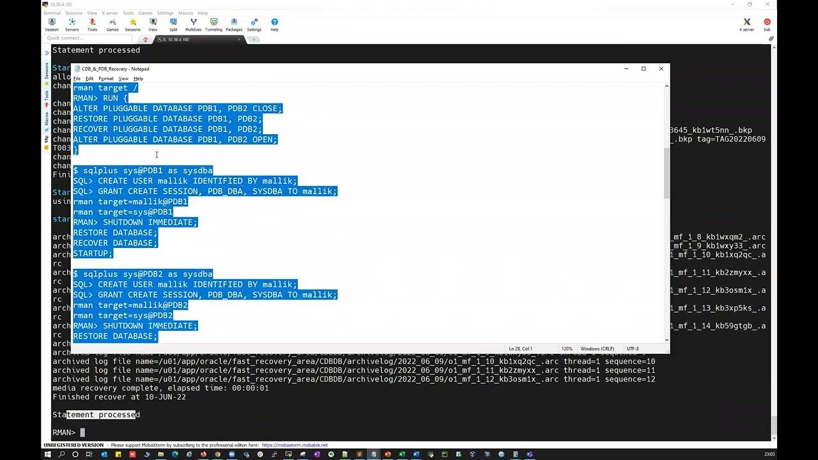Open MobaXterm X server menu
The height and width of the screenshot is (460, 818).
pyautogui.click(x=110, y=13)
